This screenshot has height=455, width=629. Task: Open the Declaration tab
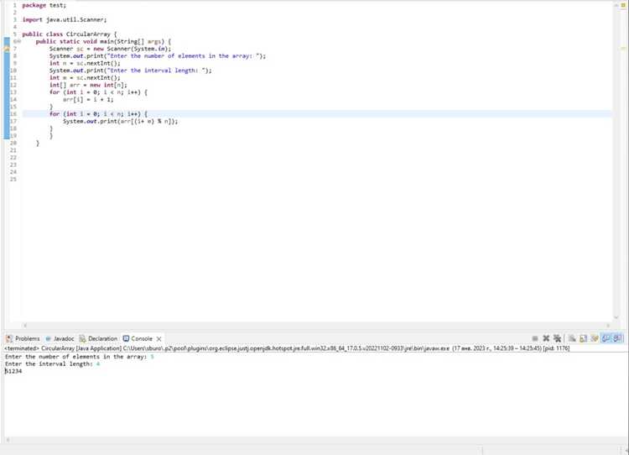[98, 338]
